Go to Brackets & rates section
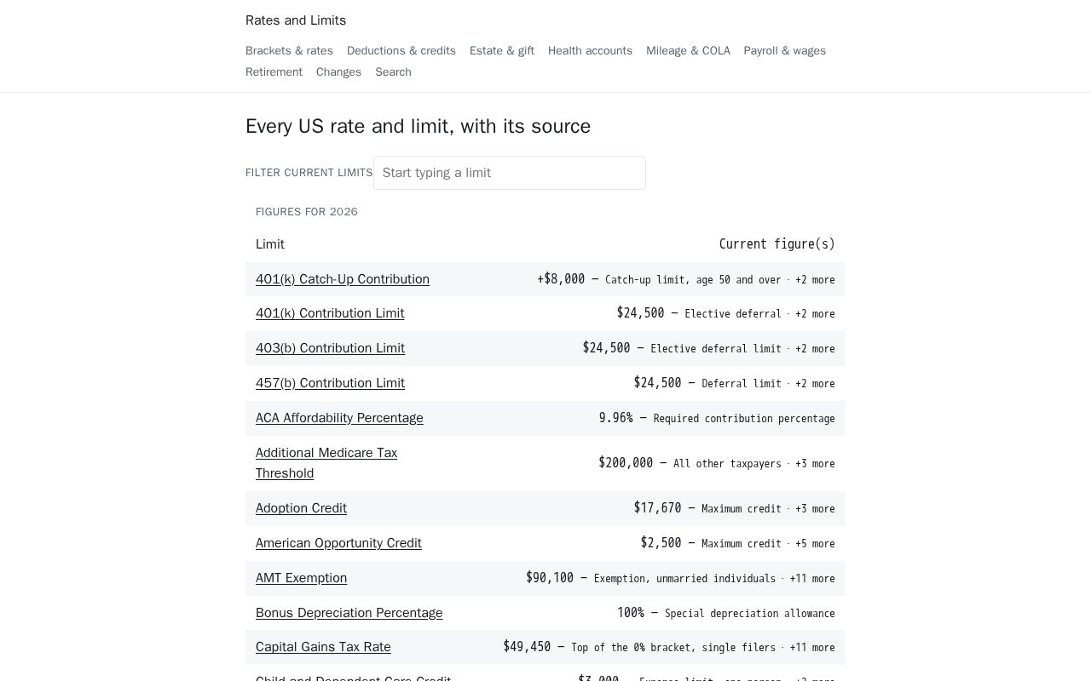The height and width of the screenshot is (681, 1091). pyautogui.click(x=289, y=51)
